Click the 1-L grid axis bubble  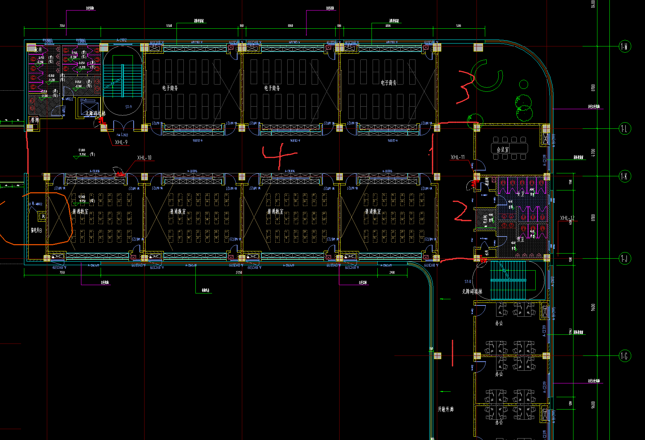(625, 128)
